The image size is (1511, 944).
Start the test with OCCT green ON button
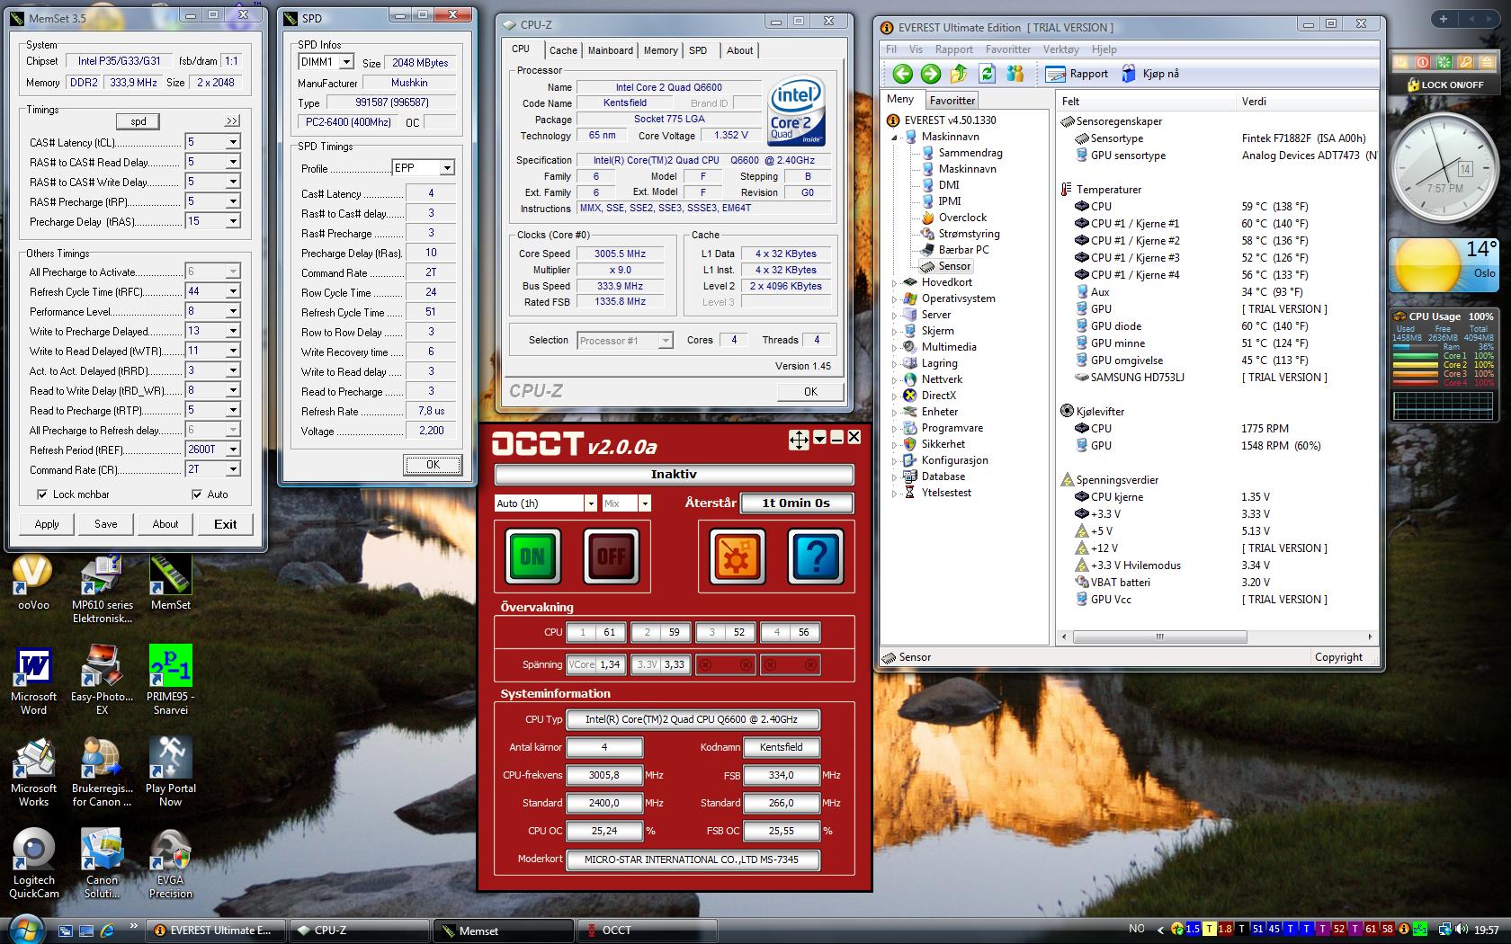532,557
